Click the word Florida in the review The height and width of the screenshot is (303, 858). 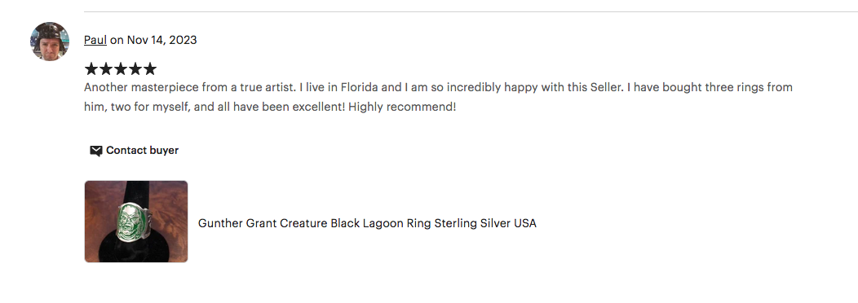[x=359, y=87]
